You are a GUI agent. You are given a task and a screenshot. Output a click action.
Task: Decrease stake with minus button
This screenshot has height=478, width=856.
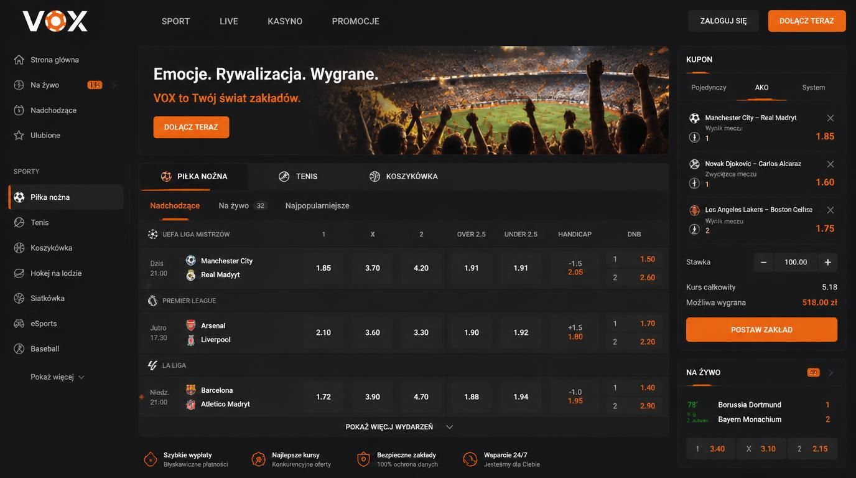pyautogui.click(x=763, y=262)
